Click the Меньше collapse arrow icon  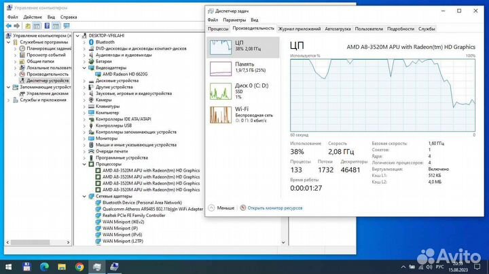(211, 208)
